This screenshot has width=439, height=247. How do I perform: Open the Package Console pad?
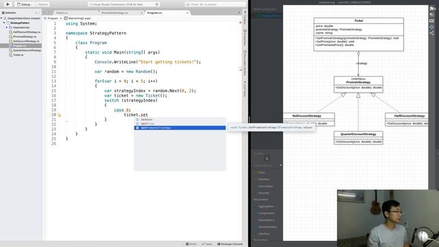[x=230, y=244]
